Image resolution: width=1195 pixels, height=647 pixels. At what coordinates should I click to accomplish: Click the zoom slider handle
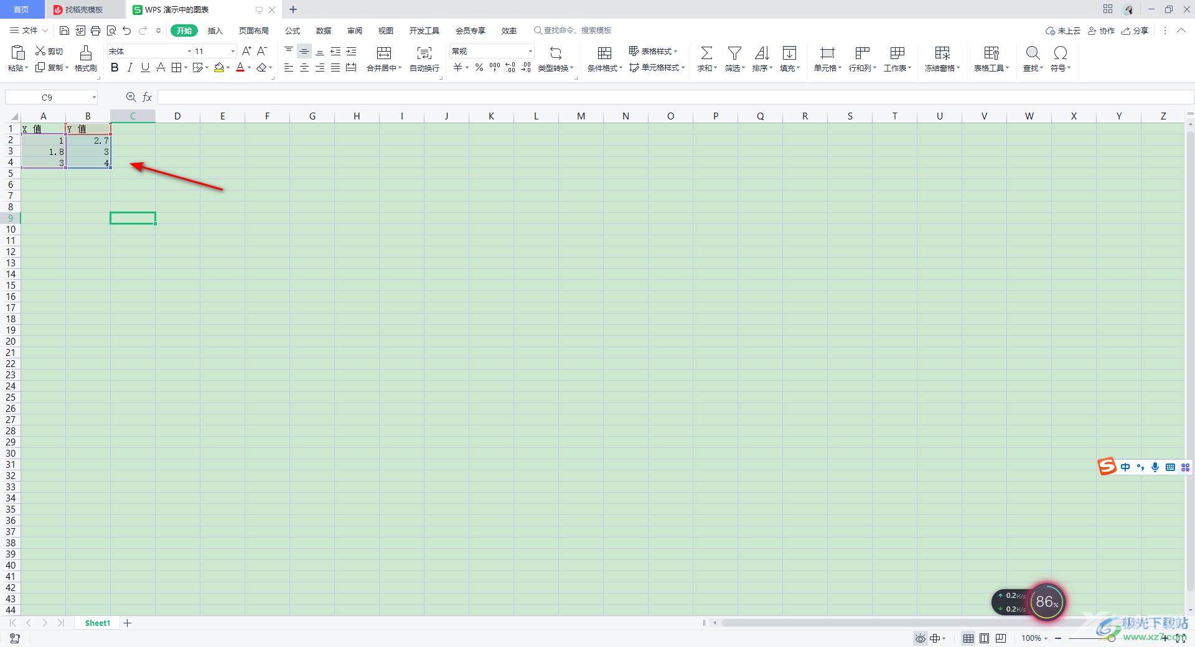(x=1112, y=638)
